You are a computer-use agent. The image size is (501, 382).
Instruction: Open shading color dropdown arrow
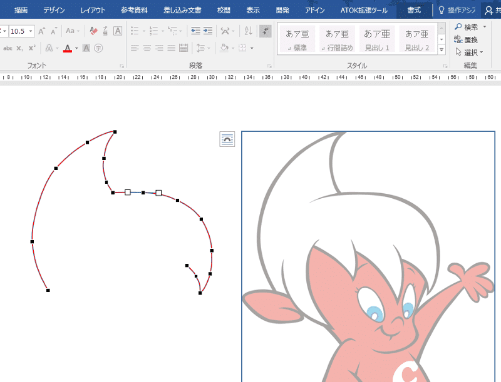(x=233, y=48)
